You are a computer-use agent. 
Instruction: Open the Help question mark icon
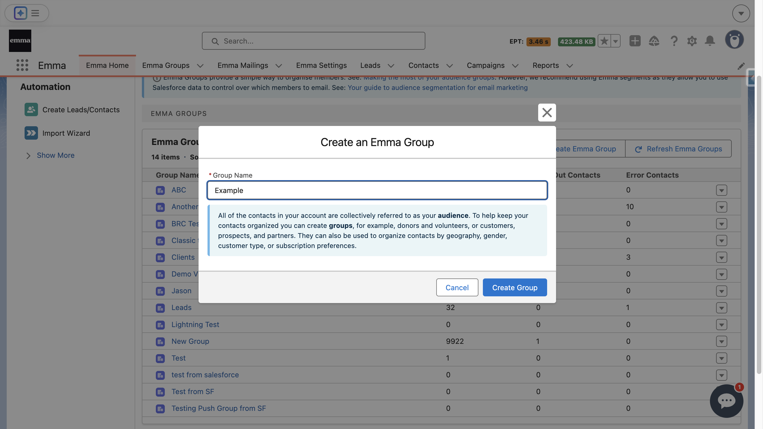(x=674, y=41)
